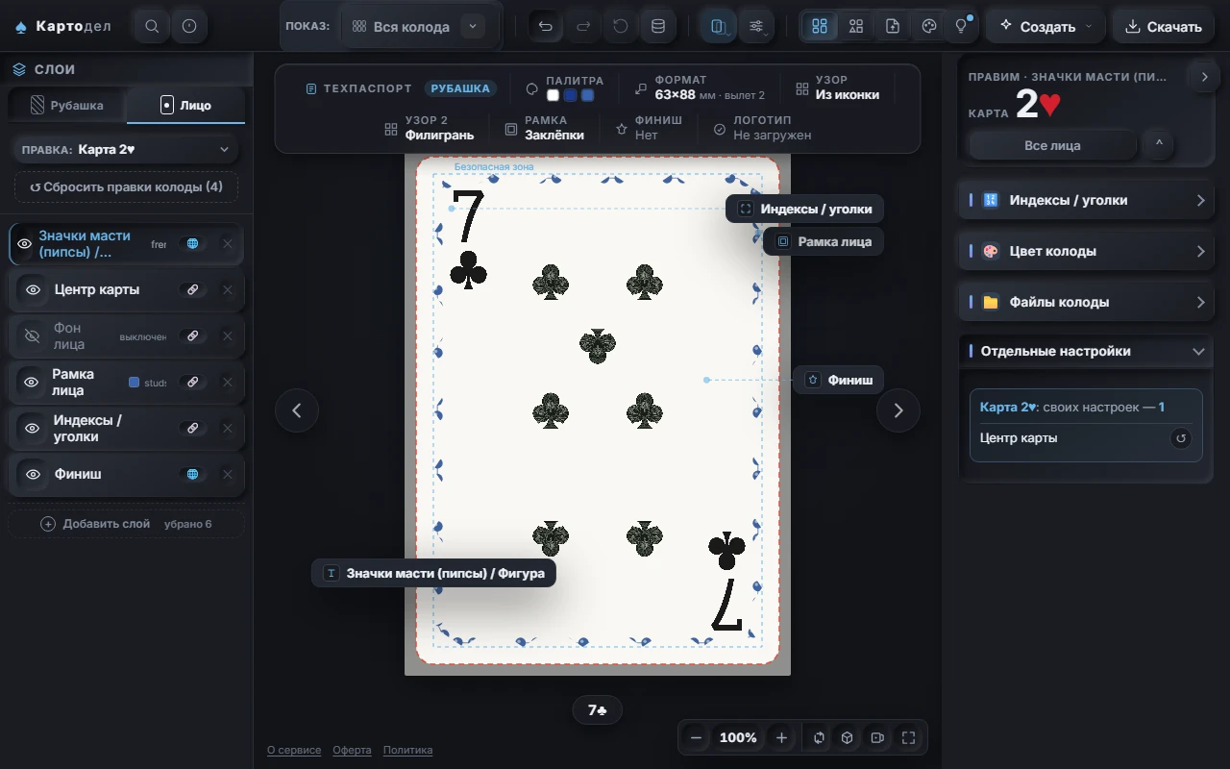Hide the Финиш layer
The width and height of the screenshot is (1230, 769).
[33, 474]
